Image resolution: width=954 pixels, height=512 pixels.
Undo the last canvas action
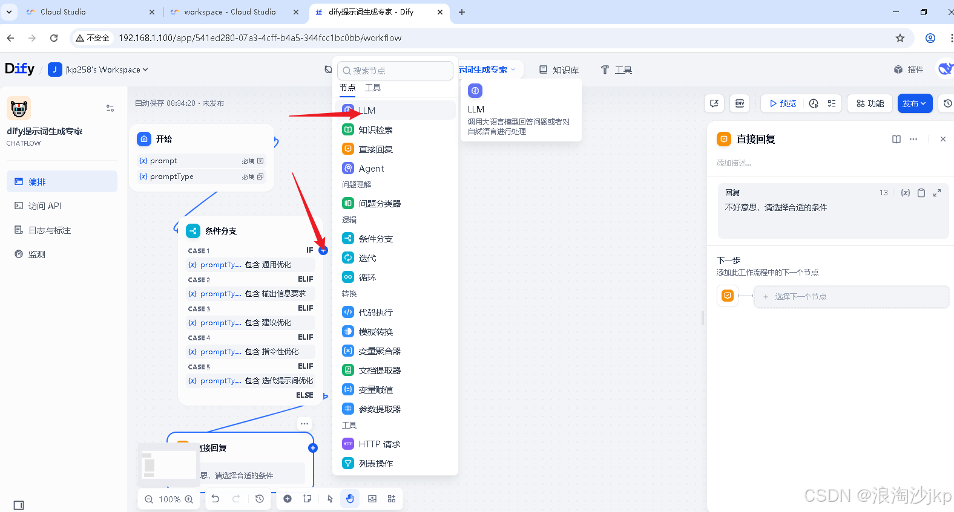pyautogui.click(x=215, y=499)
